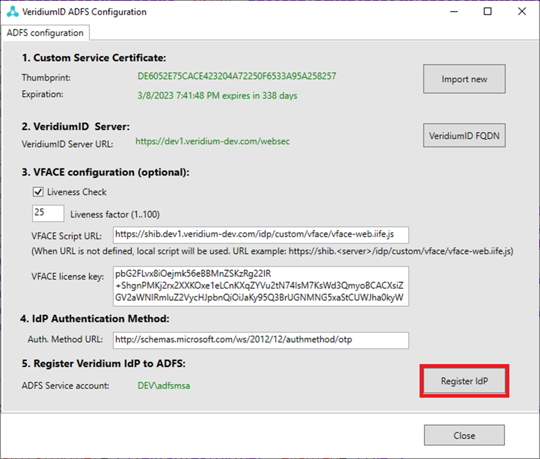Click the green certificate thumbprint value
The image size is (540, 459).
(x=237, y=76)
